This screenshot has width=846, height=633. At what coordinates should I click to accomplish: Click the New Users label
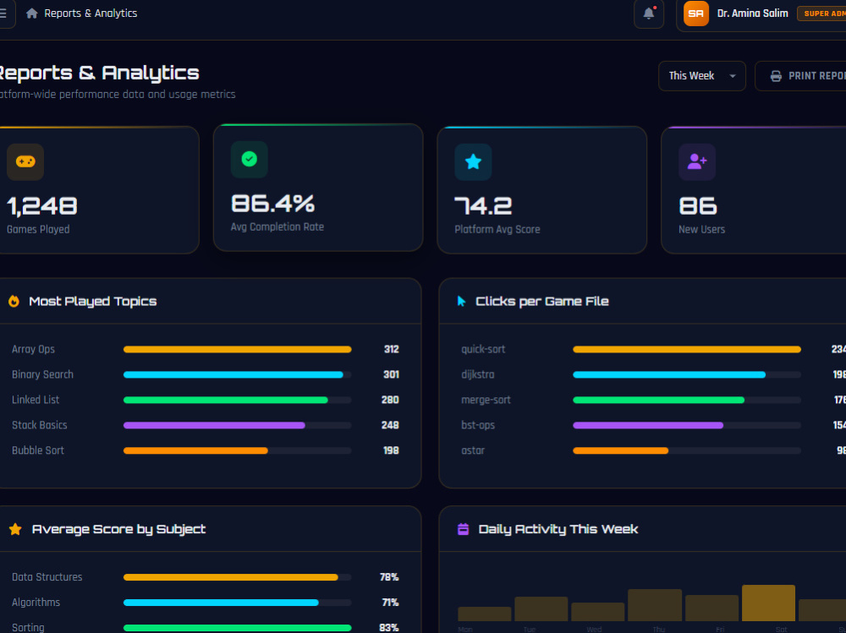(702, 230)
